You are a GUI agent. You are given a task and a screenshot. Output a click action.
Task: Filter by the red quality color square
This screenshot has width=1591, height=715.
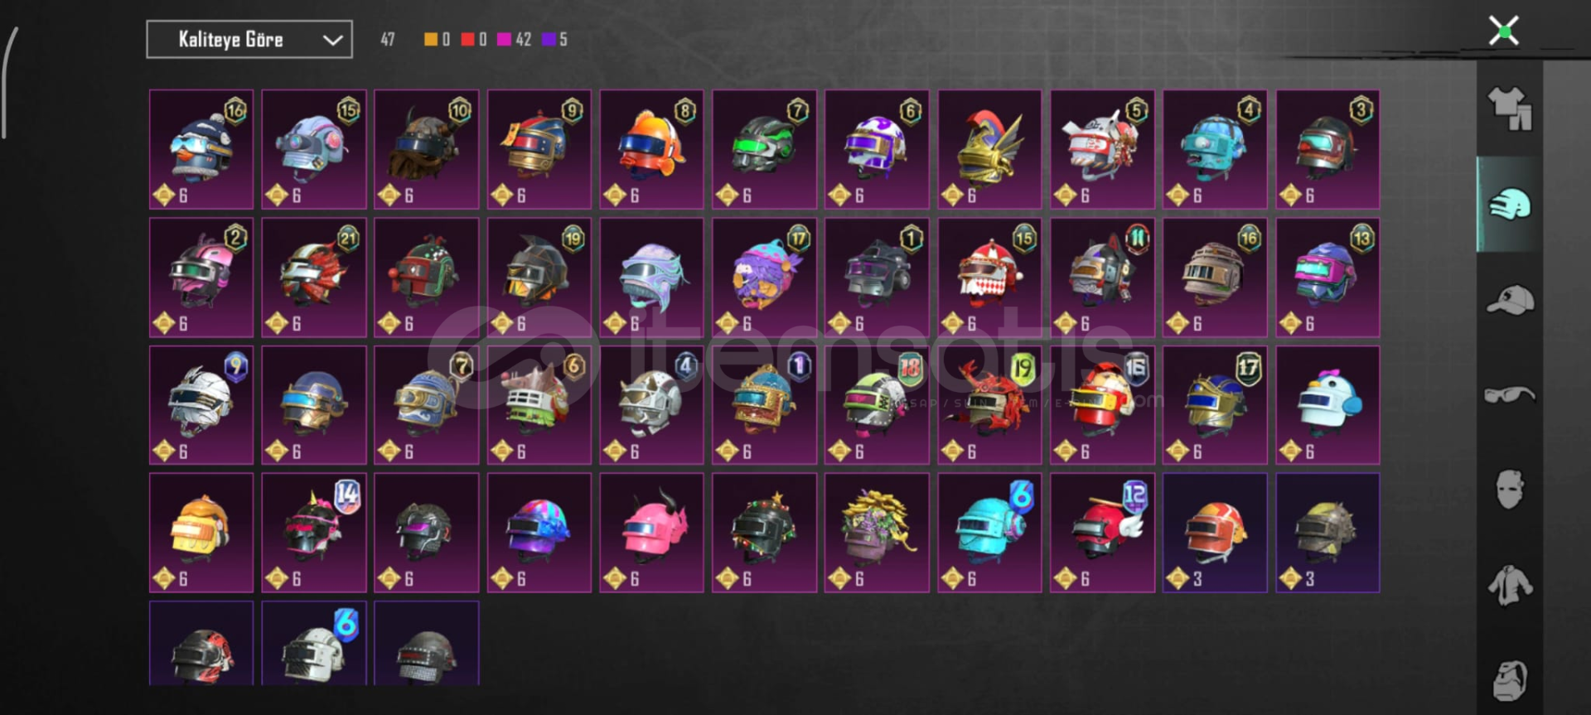point(467,39)
